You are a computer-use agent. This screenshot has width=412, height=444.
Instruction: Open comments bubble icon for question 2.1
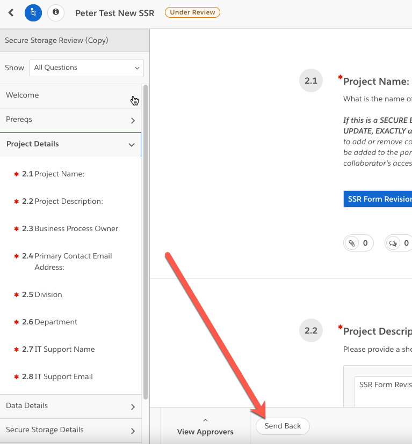pyautogui.click(x=393, y=243)
